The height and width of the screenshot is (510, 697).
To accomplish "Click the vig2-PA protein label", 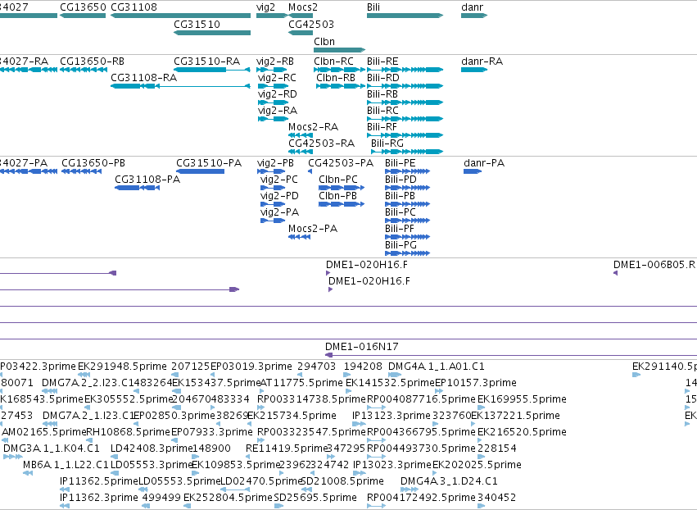I will click(x=279, y=212).
